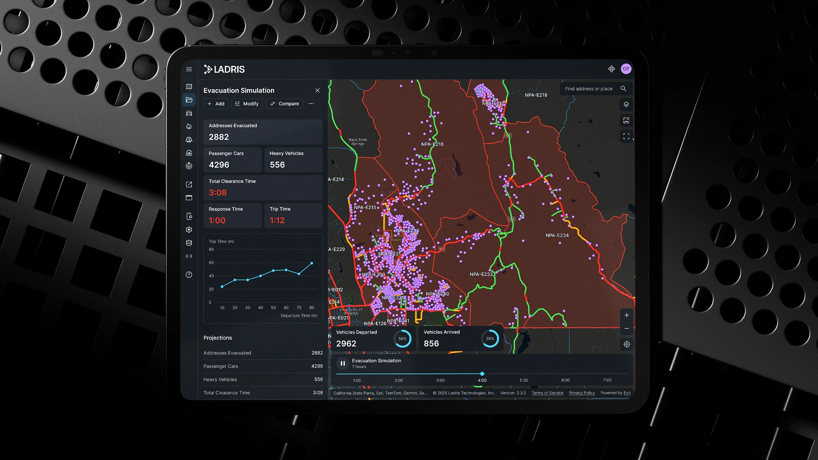
Task: Click the locate/compass icon next to OP avatar
Action: click(612, 68)
